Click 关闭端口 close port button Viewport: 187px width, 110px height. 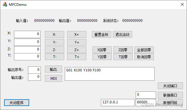(170, 86)
